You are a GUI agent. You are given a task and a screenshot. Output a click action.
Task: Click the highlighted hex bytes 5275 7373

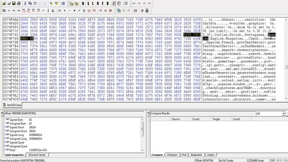[x=192, y=35]
